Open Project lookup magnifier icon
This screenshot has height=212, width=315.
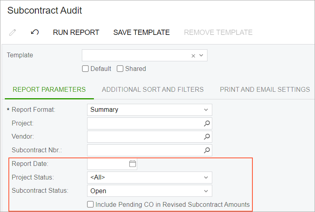pos(207,123)
